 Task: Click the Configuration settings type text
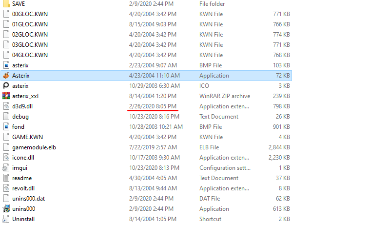coord(225,168)
